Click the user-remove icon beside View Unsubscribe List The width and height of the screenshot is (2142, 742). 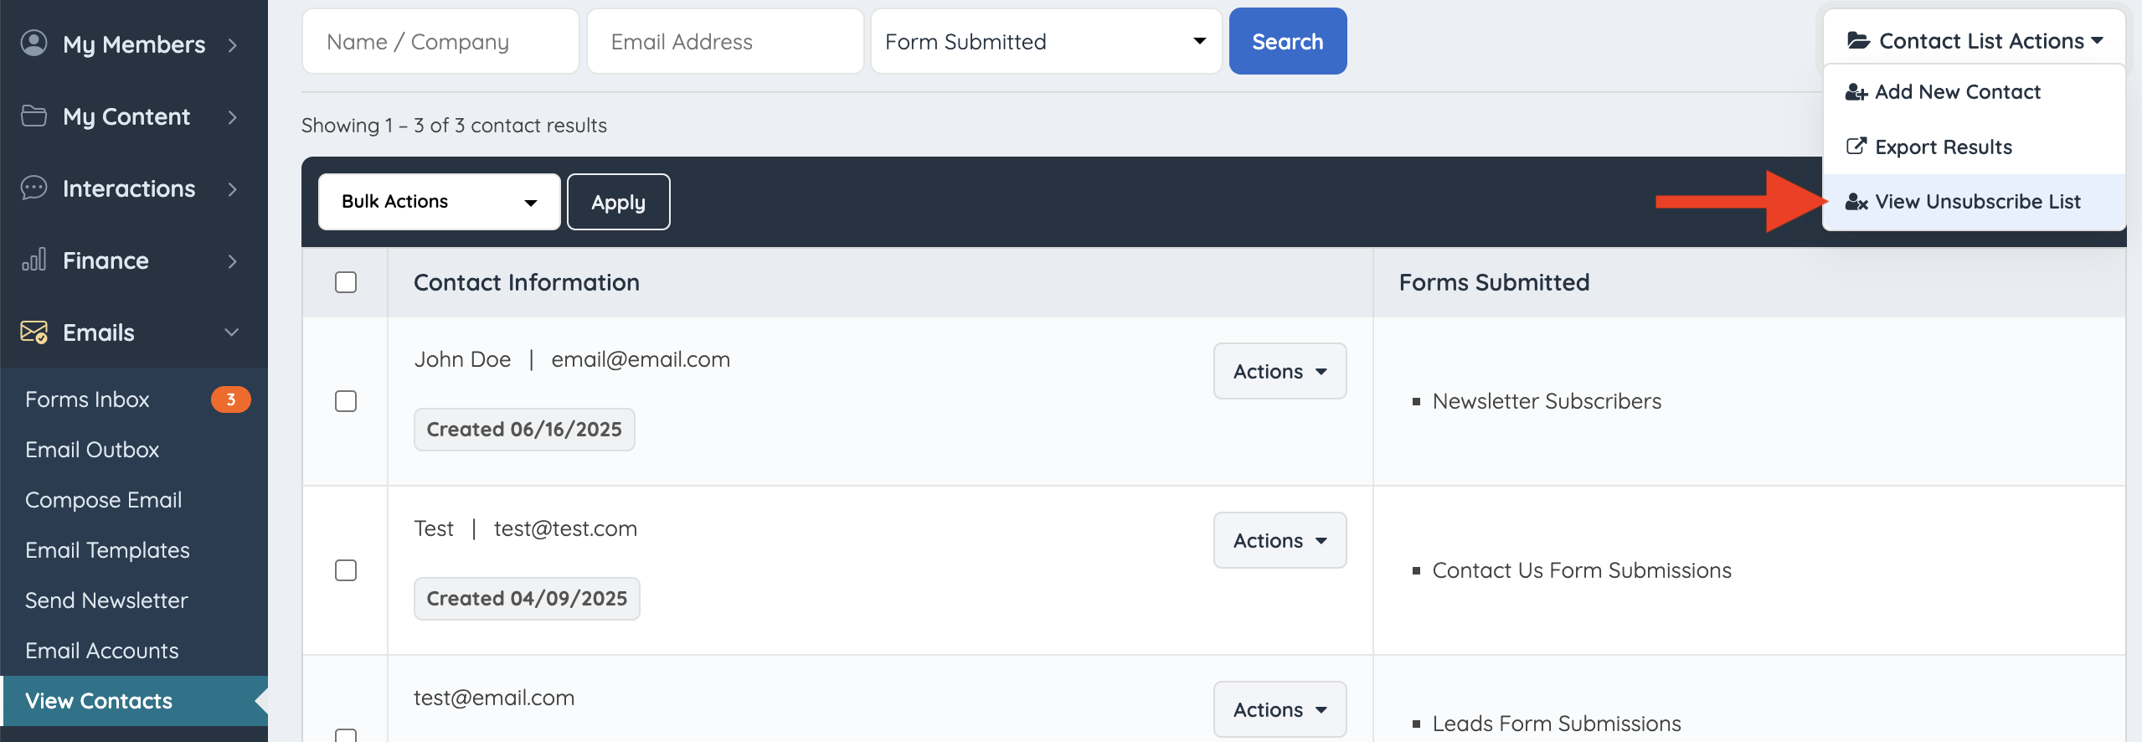tap(1856, 202)
